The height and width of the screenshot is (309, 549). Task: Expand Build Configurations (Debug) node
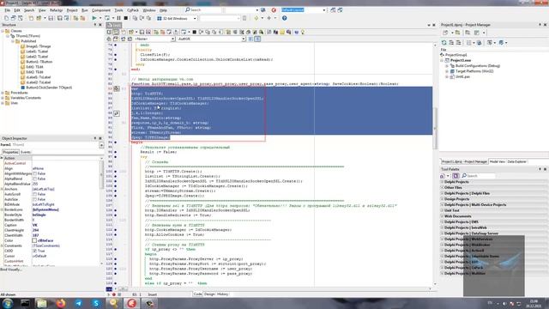pos(447,66)
